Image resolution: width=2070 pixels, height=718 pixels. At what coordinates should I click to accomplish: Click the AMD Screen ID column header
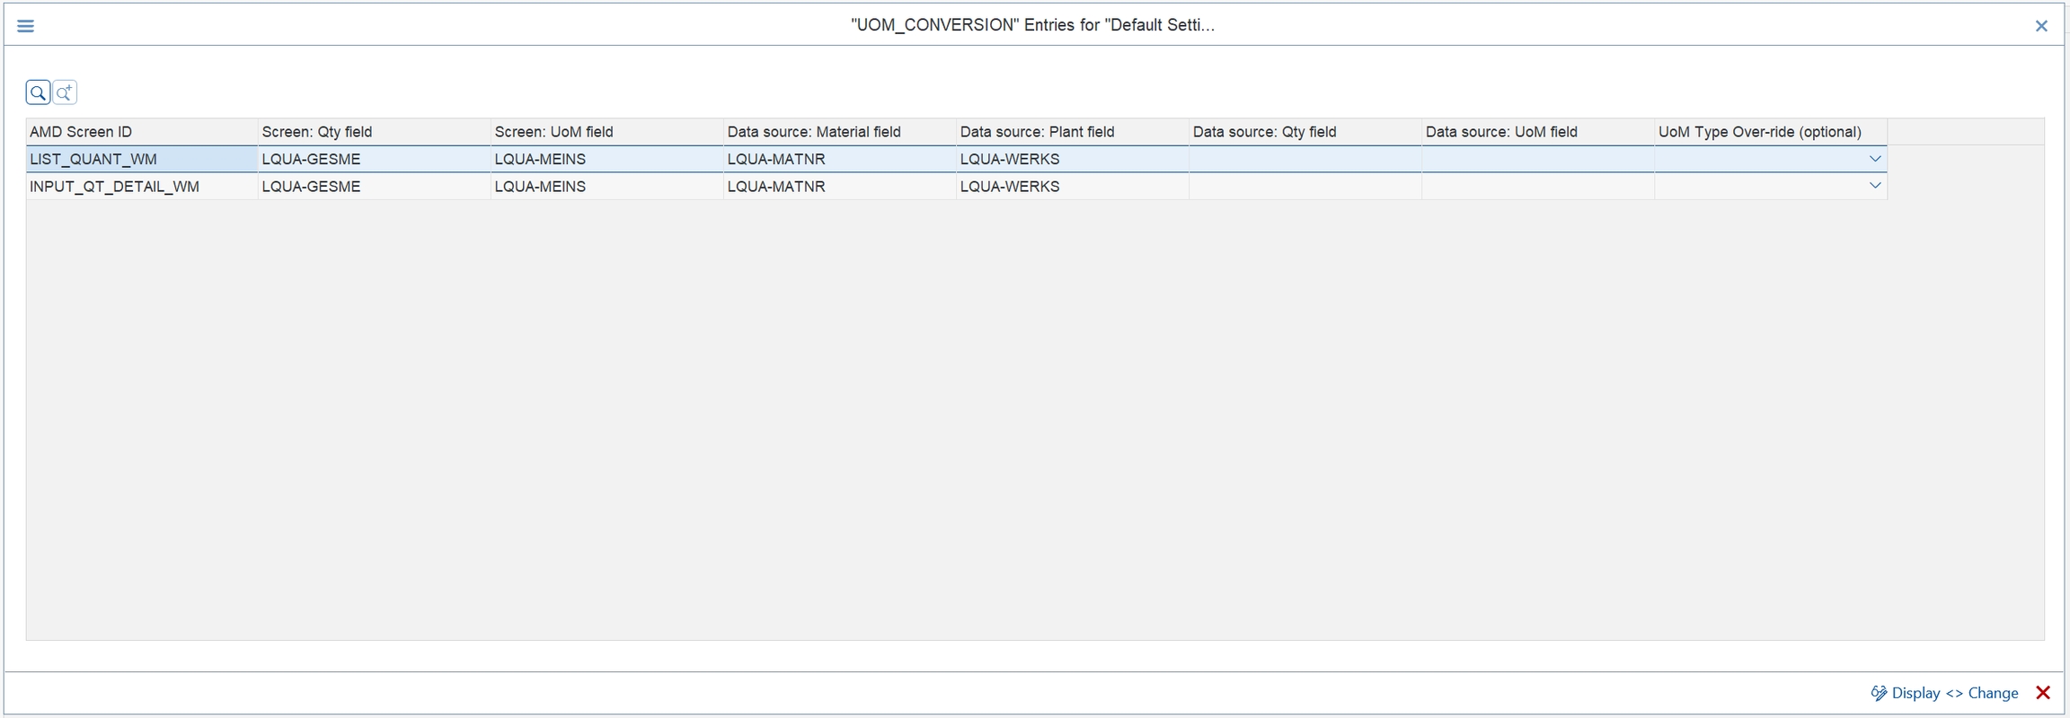coord(141,132)
